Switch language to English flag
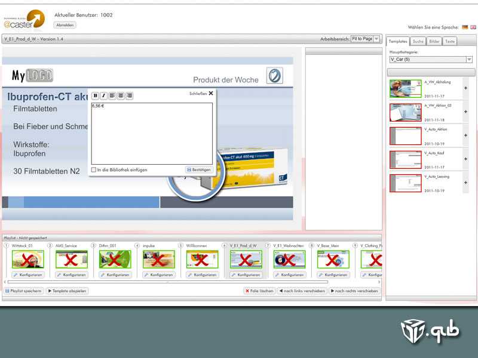 pos(473,27)
